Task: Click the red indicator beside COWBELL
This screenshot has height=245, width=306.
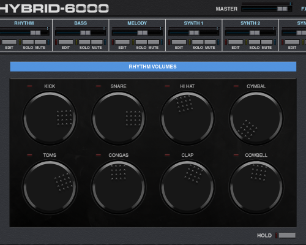Action: pyautogui.click(x=236, y=155)
